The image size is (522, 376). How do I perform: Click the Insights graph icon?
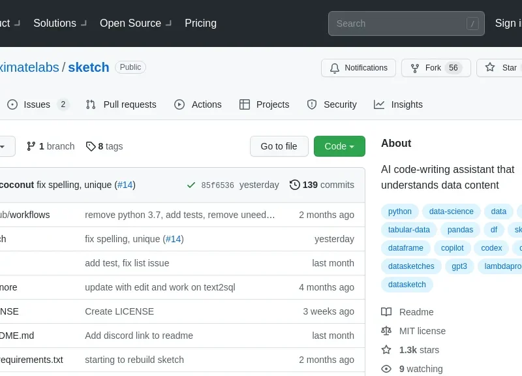[379, 104]
